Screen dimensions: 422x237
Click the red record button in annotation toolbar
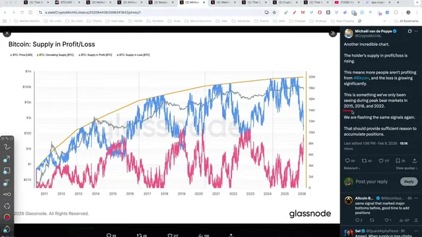[7, 217]
